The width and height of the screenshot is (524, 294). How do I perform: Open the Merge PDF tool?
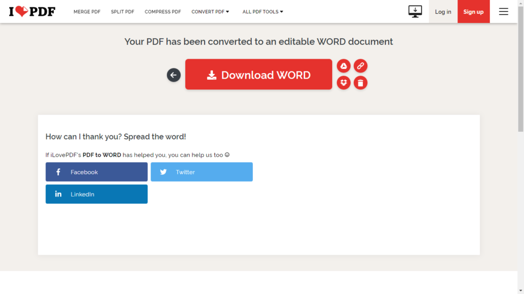pos(87,12)
